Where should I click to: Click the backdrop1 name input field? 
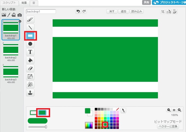click(x=41, y=12)
